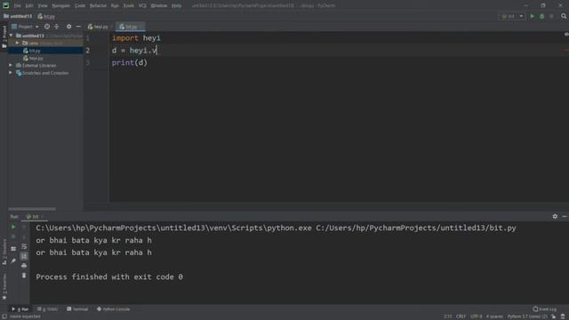Screen dimensions: 569x320
Task: Toggle scroll to end in the Run console
Action: pyautogui.click(x=24, y=256)
